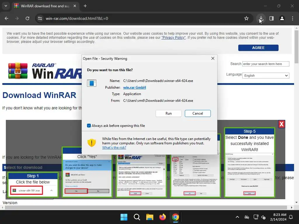
Task: Click the vertical page scrollbar
Action: pyautogui.click(x=296, y=47)
